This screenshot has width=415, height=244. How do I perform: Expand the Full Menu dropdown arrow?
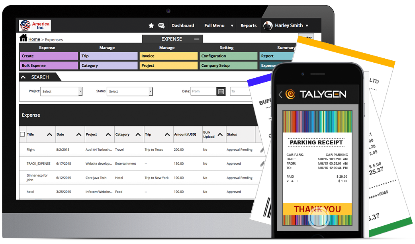[x=232, y=26]
